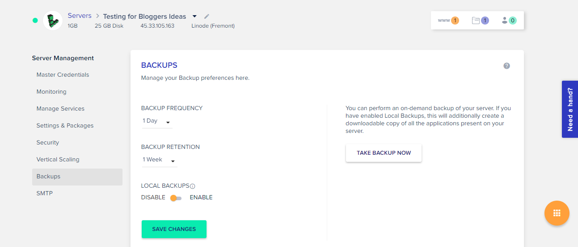Select the Backups menu item

tap(77, 177)
